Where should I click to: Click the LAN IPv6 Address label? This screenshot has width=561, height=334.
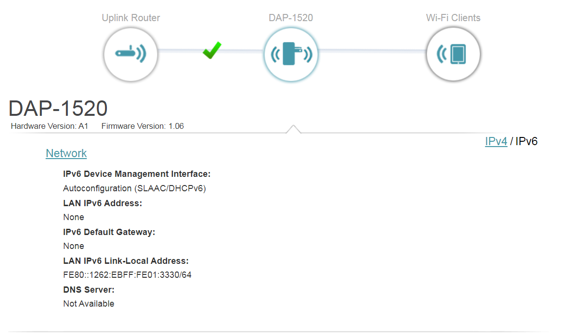click(103, 203)
